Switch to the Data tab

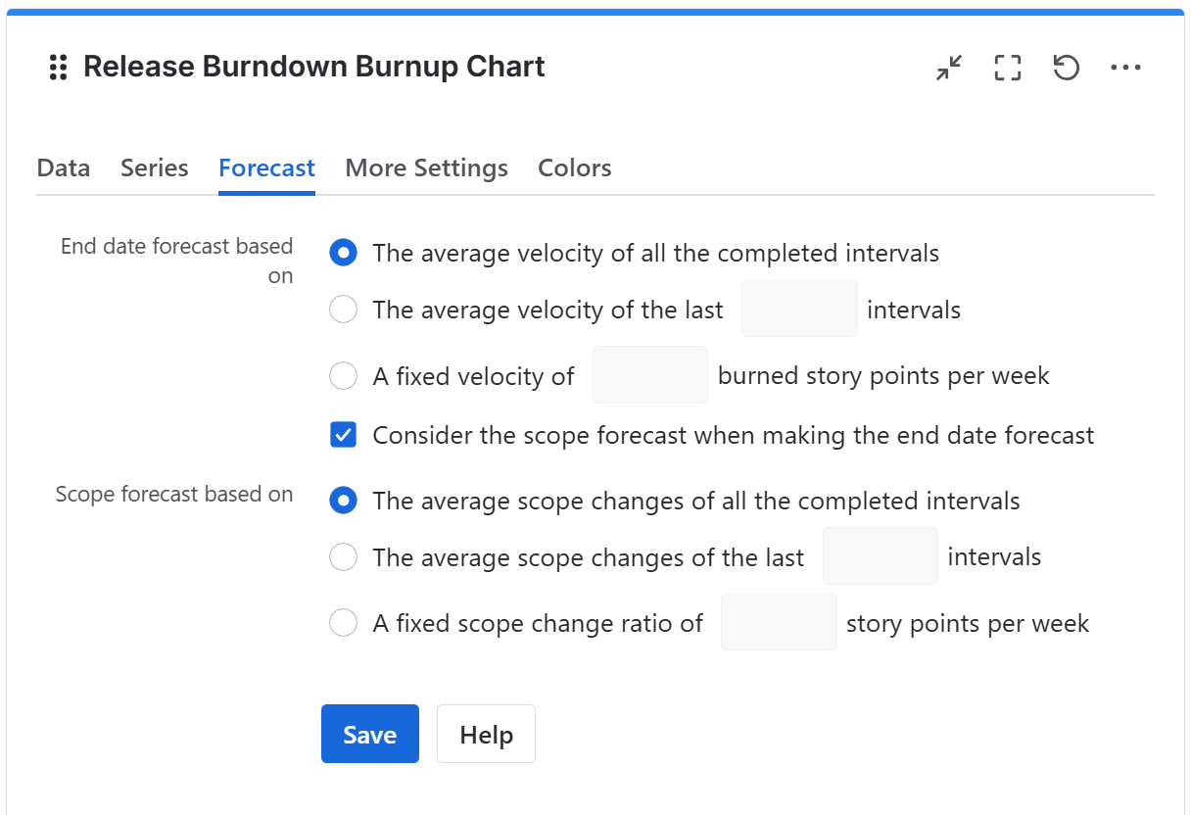(63, 168)
